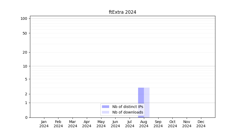Click the Aug 2024 x-axis label
Image resolution: width=239 pixels, height=132 pixels.
tap(144, 124)
